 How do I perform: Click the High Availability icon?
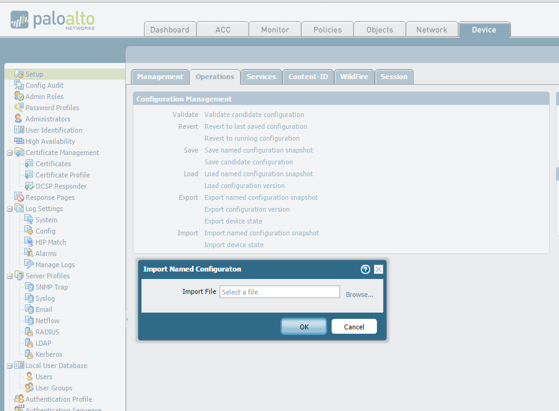pyautogui.click(x=19, y=141)
